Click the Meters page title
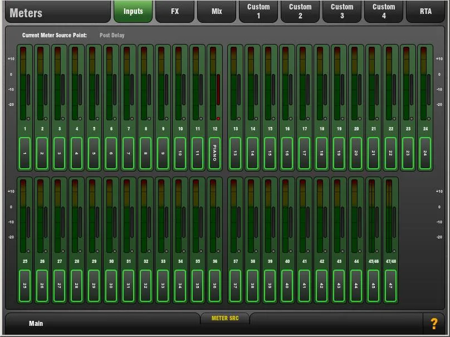 click(x=26, y=13)
